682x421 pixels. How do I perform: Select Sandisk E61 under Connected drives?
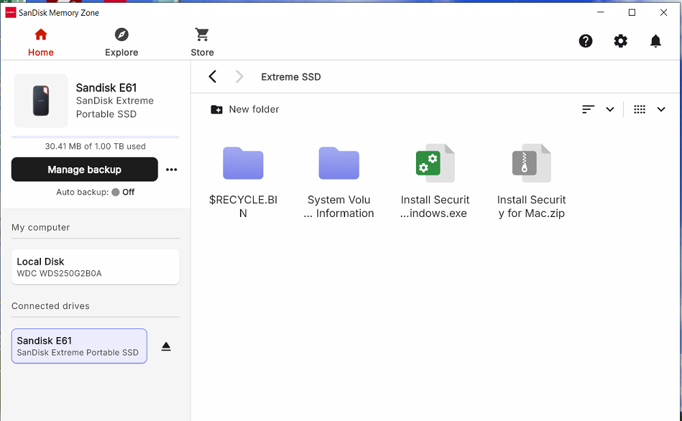tap(79, 346)
